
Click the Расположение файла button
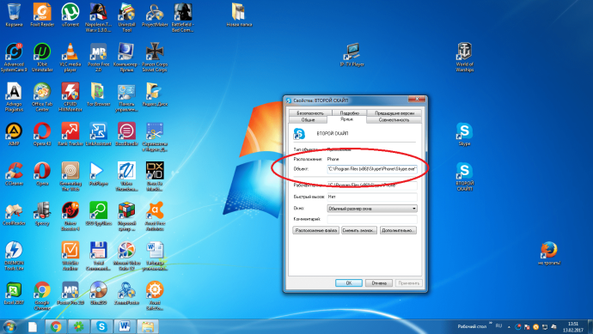(x=315, y=230)
